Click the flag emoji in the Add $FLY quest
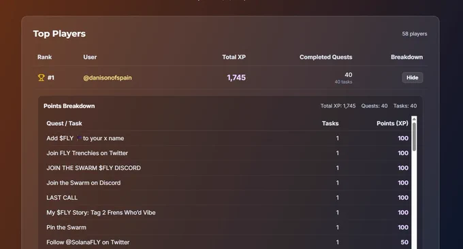Screen dimensions: 463x249 point(79,138)
